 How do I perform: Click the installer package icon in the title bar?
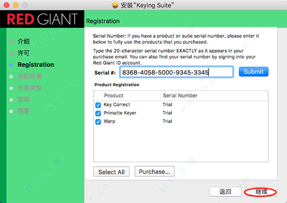115,5
